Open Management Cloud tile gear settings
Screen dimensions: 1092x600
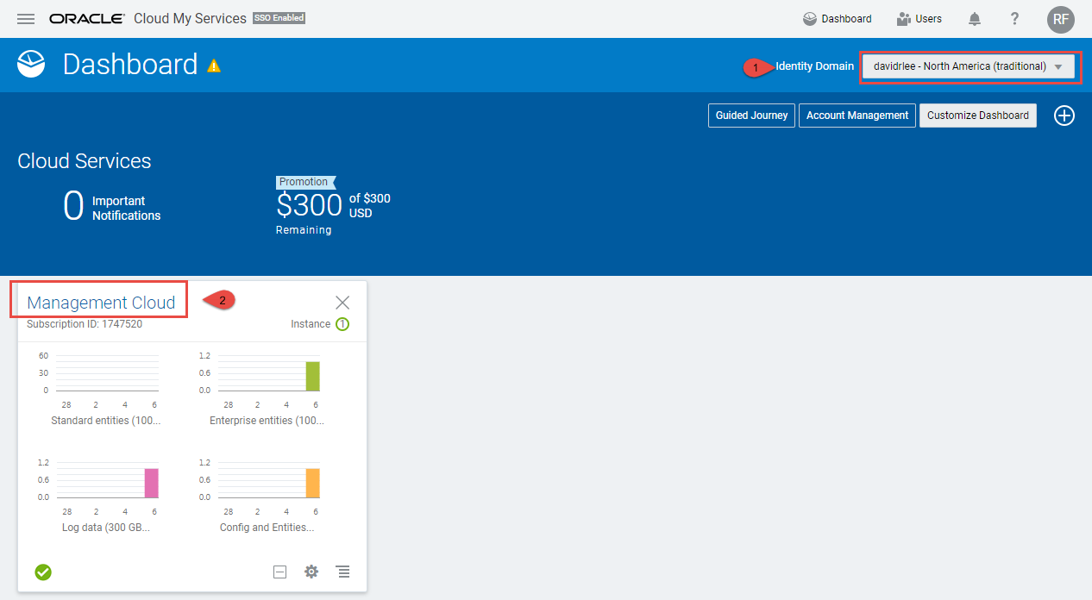[x=311, y=572]
